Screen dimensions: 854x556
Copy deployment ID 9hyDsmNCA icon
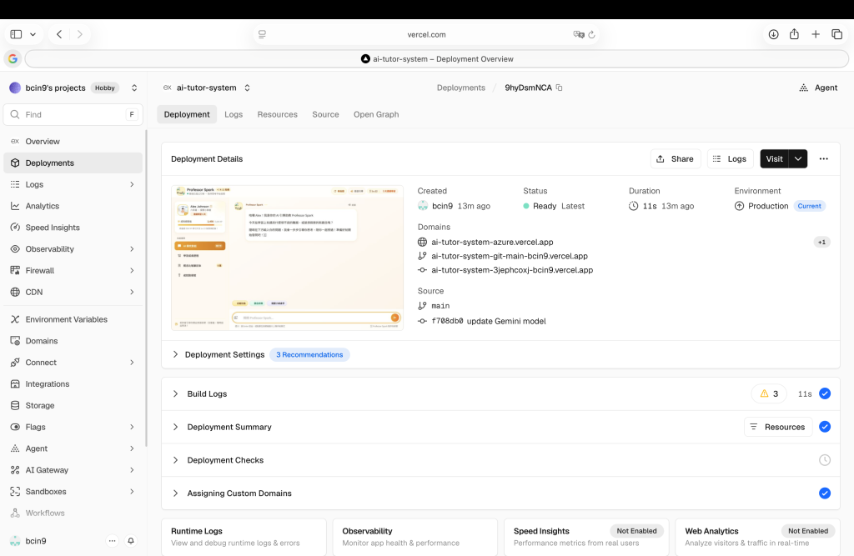[559, 88]
